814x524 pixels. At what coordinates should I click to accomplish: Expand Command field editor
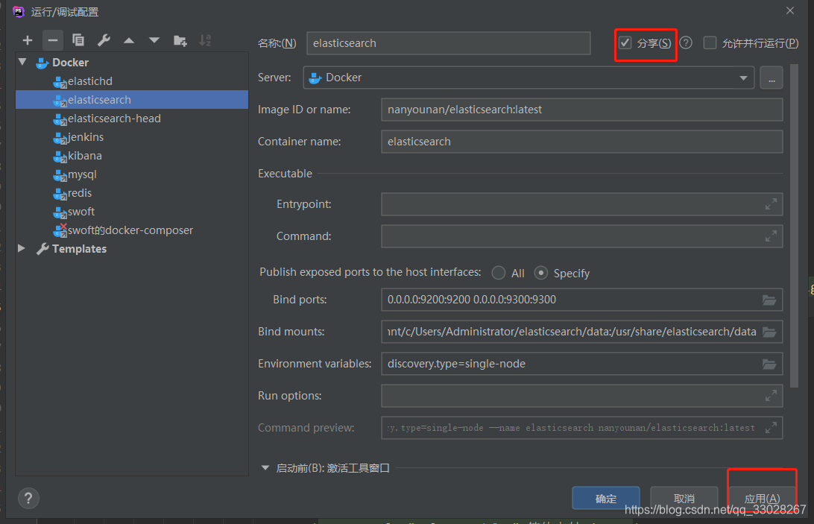pos(771,236)
